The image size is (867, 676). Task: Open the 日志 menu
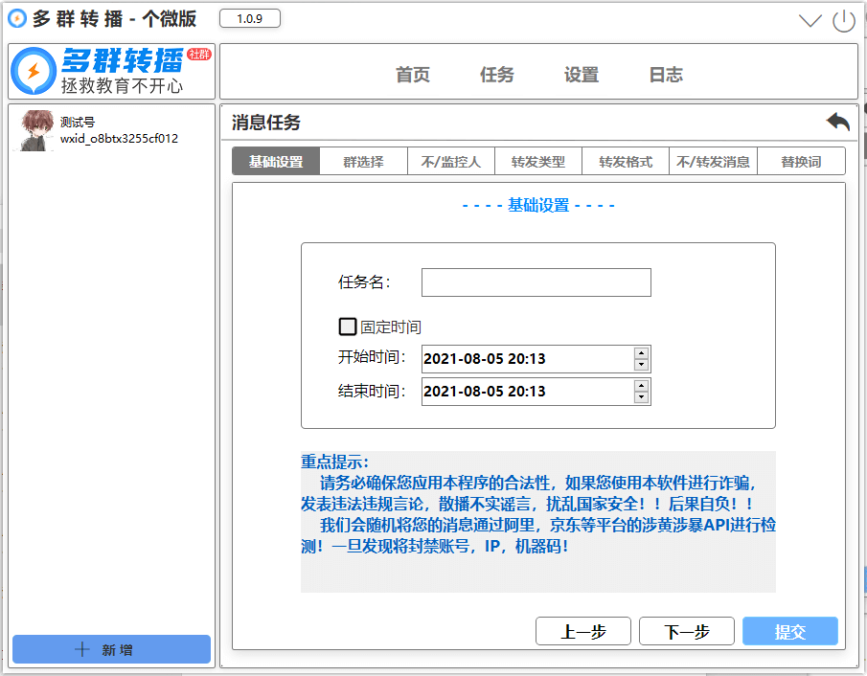666,75
